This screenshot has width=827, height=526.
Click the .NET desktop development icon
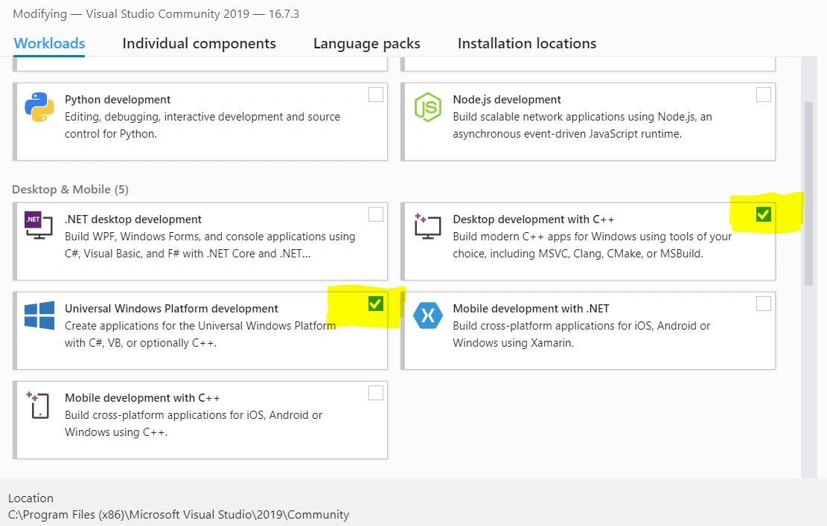pos(39,225)
